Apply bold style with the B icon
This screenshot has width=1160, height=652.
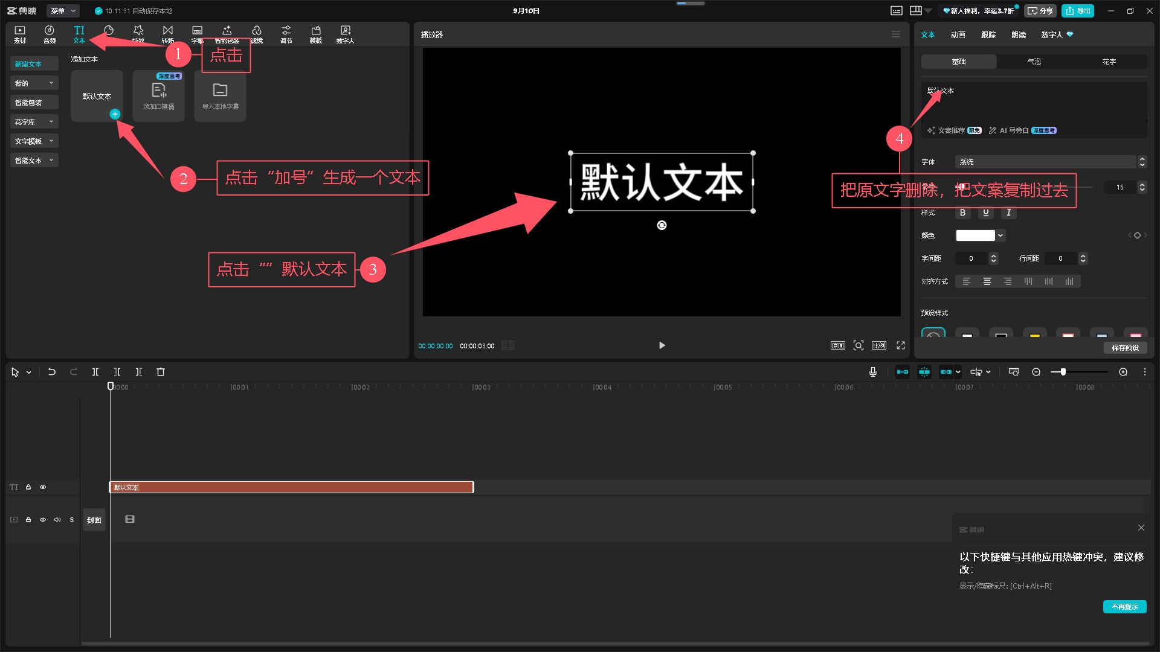(x=962, y=213)
